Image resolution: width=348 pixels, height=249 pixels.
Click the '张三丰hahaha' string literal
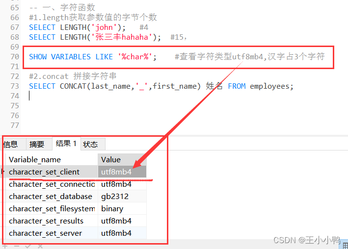(121, 37)
